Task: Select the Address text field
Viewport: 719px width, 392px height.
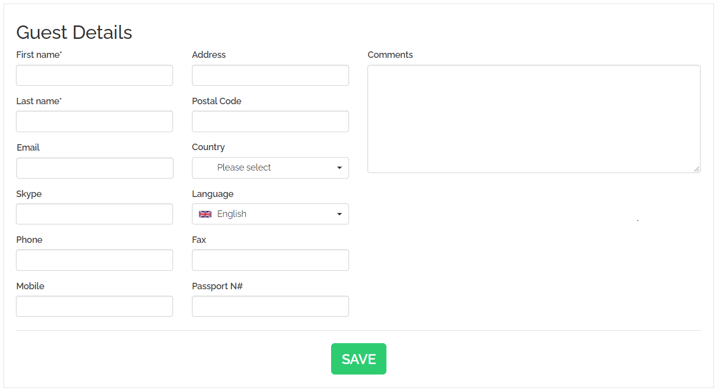Action: [270, 75]
